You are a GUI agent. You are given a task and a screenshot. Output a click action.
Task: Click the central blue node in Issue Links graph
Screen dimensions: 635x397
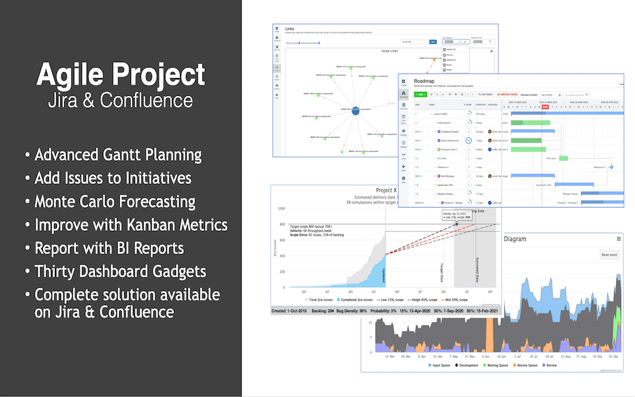coord(356,110)
